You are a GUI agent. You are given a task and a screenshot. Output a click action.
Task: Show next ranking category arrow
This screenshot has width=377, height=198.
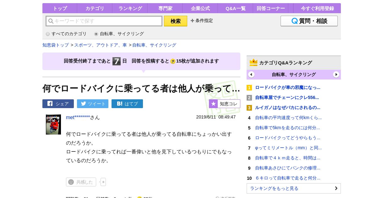336,74
